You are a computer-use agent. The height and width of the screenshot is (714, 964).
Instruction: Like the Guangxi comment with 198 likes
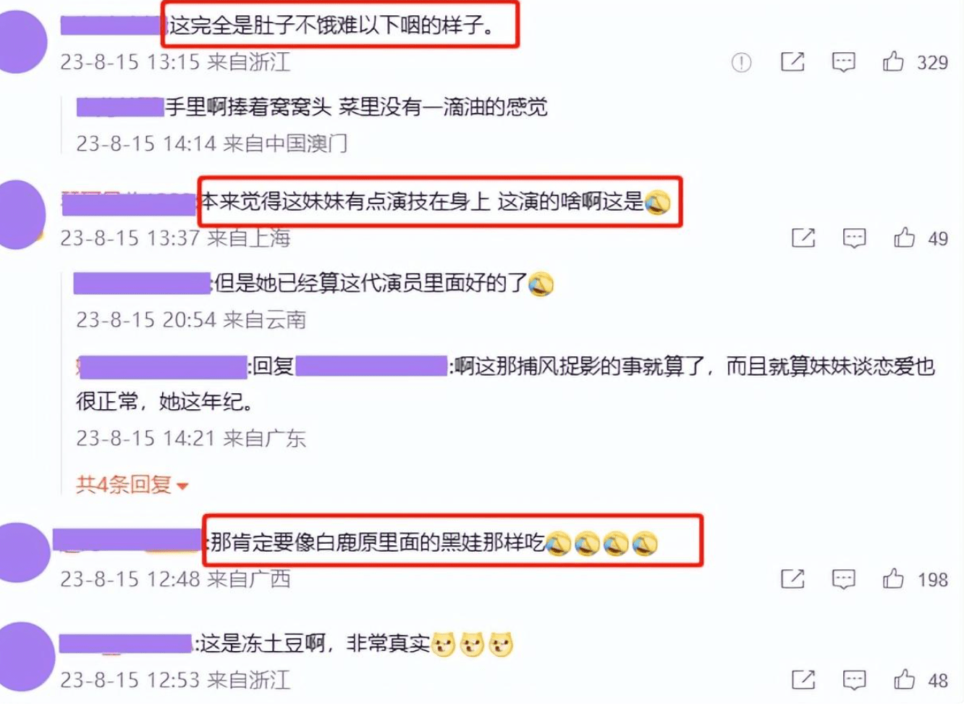(893, 578)
